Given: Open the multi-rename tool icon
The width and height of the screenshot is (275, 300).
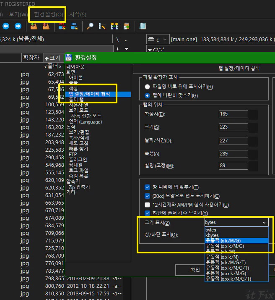Looking at the screenshot, I should pyautogui.click(x=102, y=26).
